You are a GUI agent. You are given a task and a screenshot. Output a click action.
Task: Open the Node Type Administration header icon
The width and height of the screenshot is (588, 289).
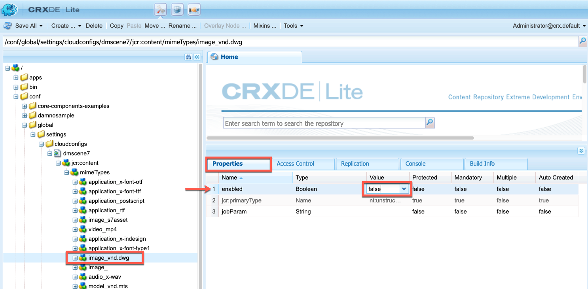click(x=194, y=9)
